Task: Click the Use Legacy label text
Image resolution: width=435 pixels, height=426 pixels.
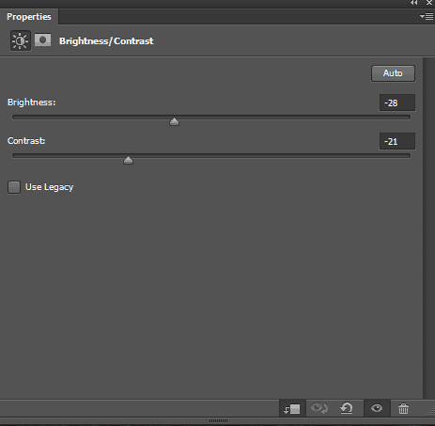Action: (x=49, y=187)
